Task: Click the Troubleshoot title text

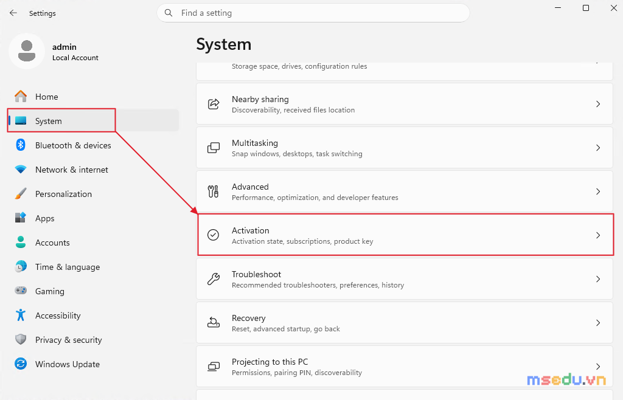Action: tap(256, 274)
